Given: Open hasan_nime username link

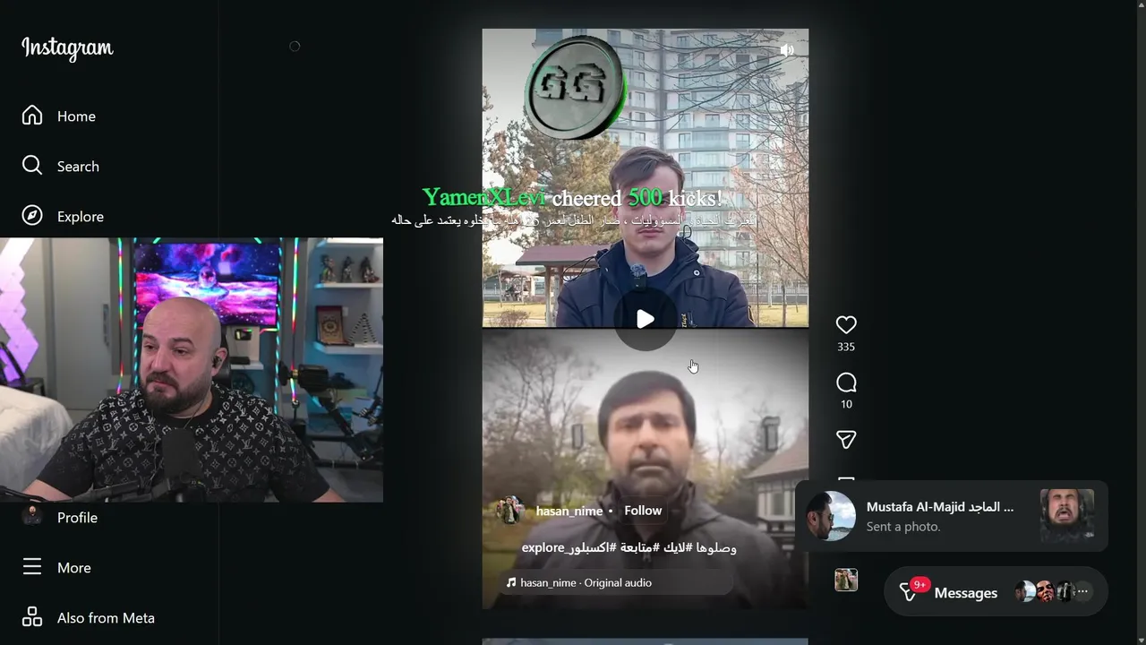Looking at the screenshot, I should tap(569, 512).
